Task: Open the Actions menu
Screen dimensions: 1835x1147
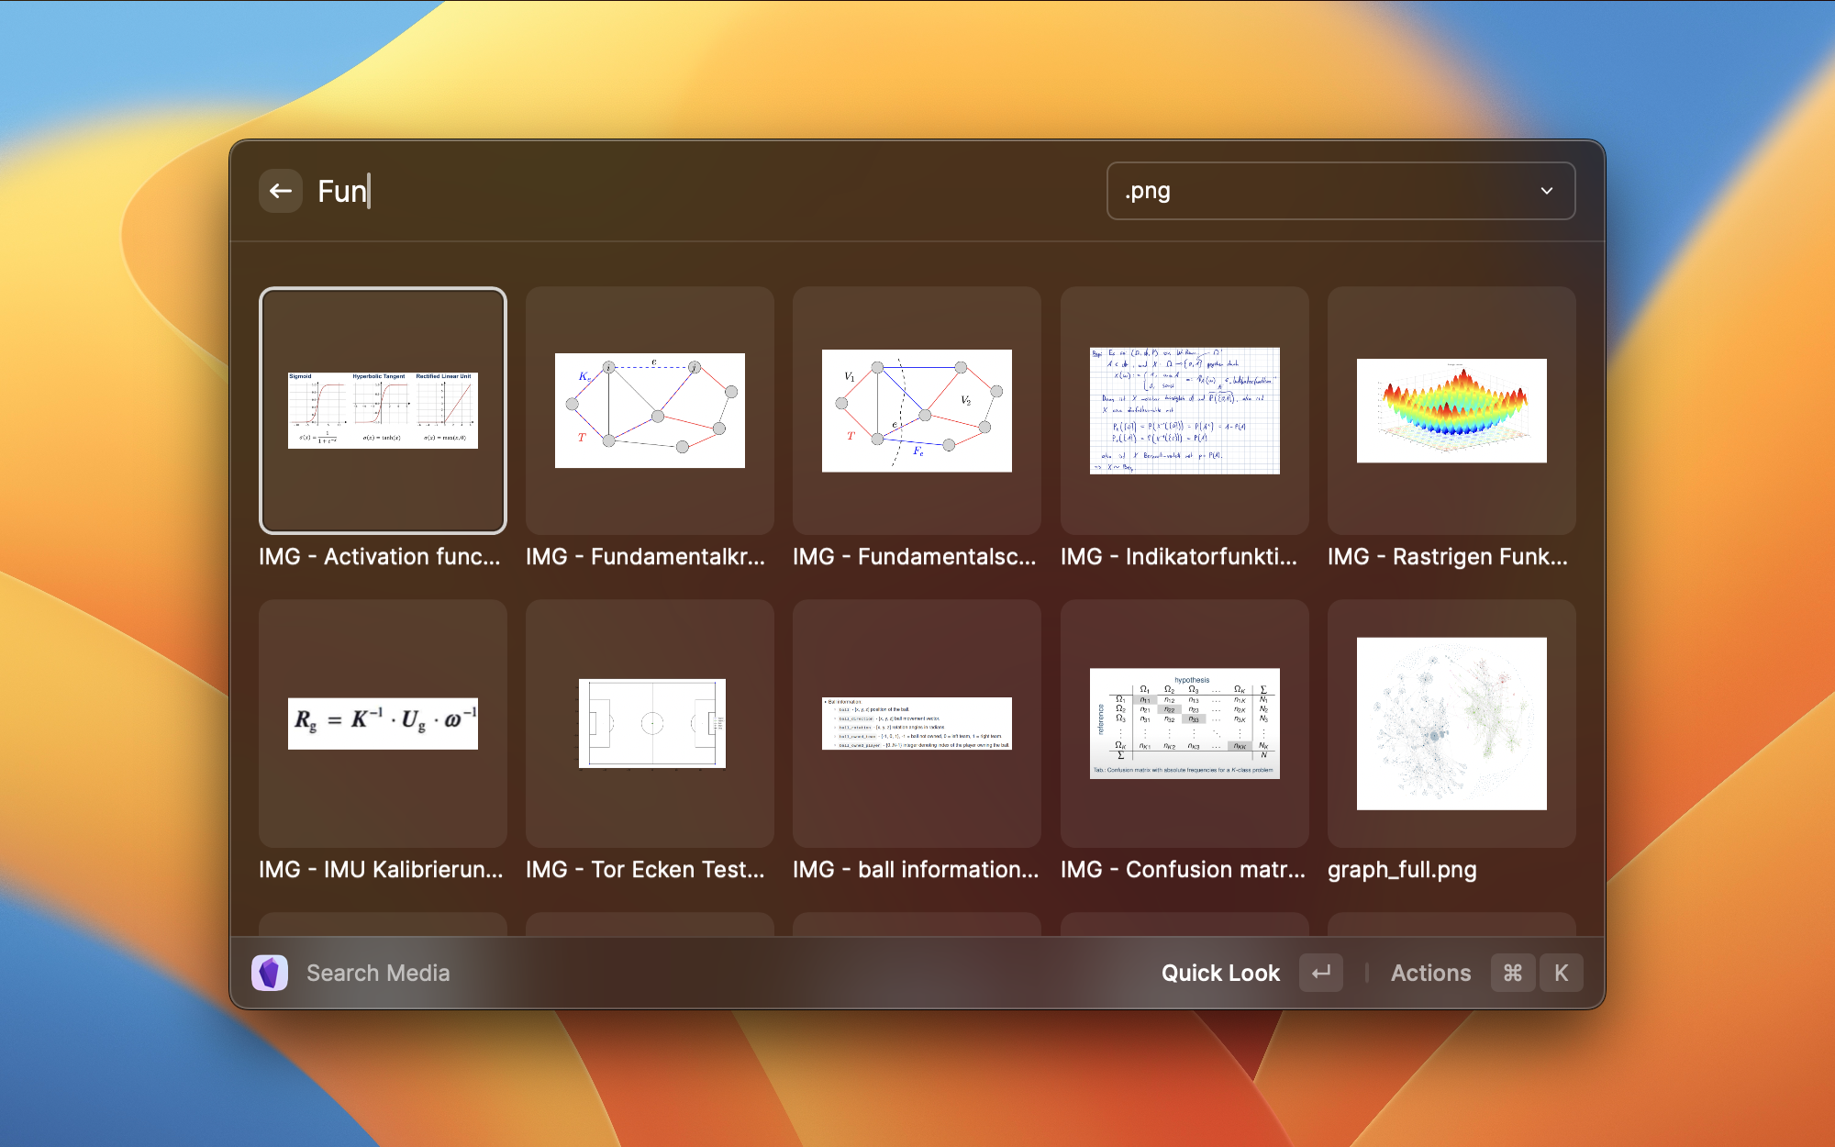Action: pos(1430,973)
